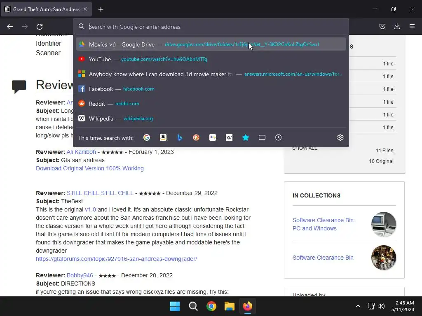Viewport: 422px width, 316px height.
Task: Click the Firefox taskbar icon
Action: click(248, 306)
